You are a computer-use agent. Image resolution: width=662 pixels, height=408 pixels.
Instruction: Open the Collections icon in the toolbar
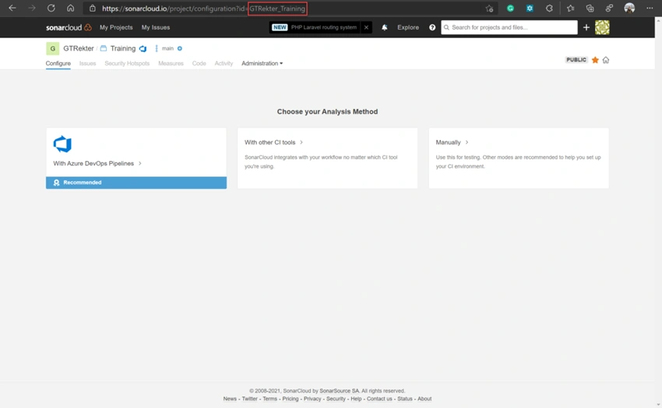[590, 8]
